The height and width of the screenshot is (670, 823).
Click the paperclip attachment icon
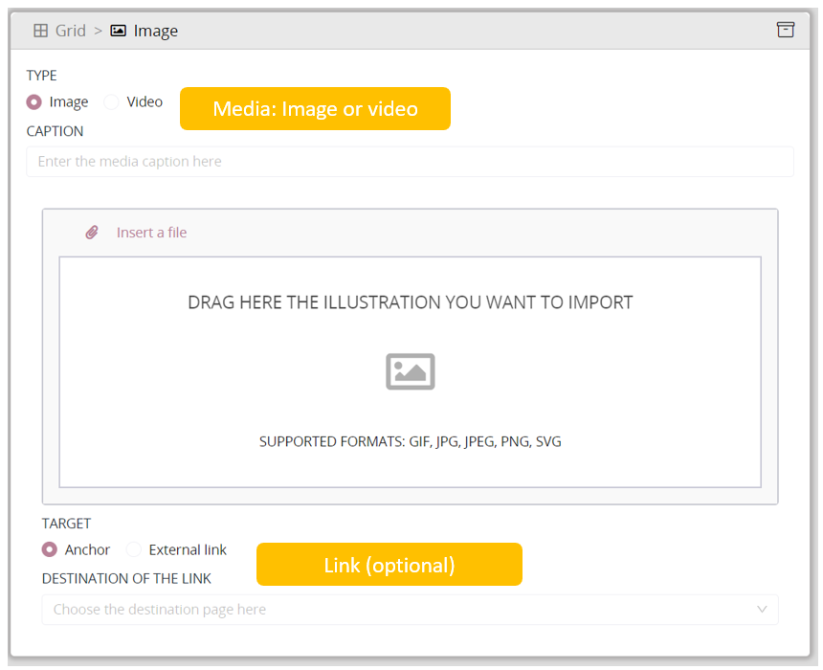[92, 233]
